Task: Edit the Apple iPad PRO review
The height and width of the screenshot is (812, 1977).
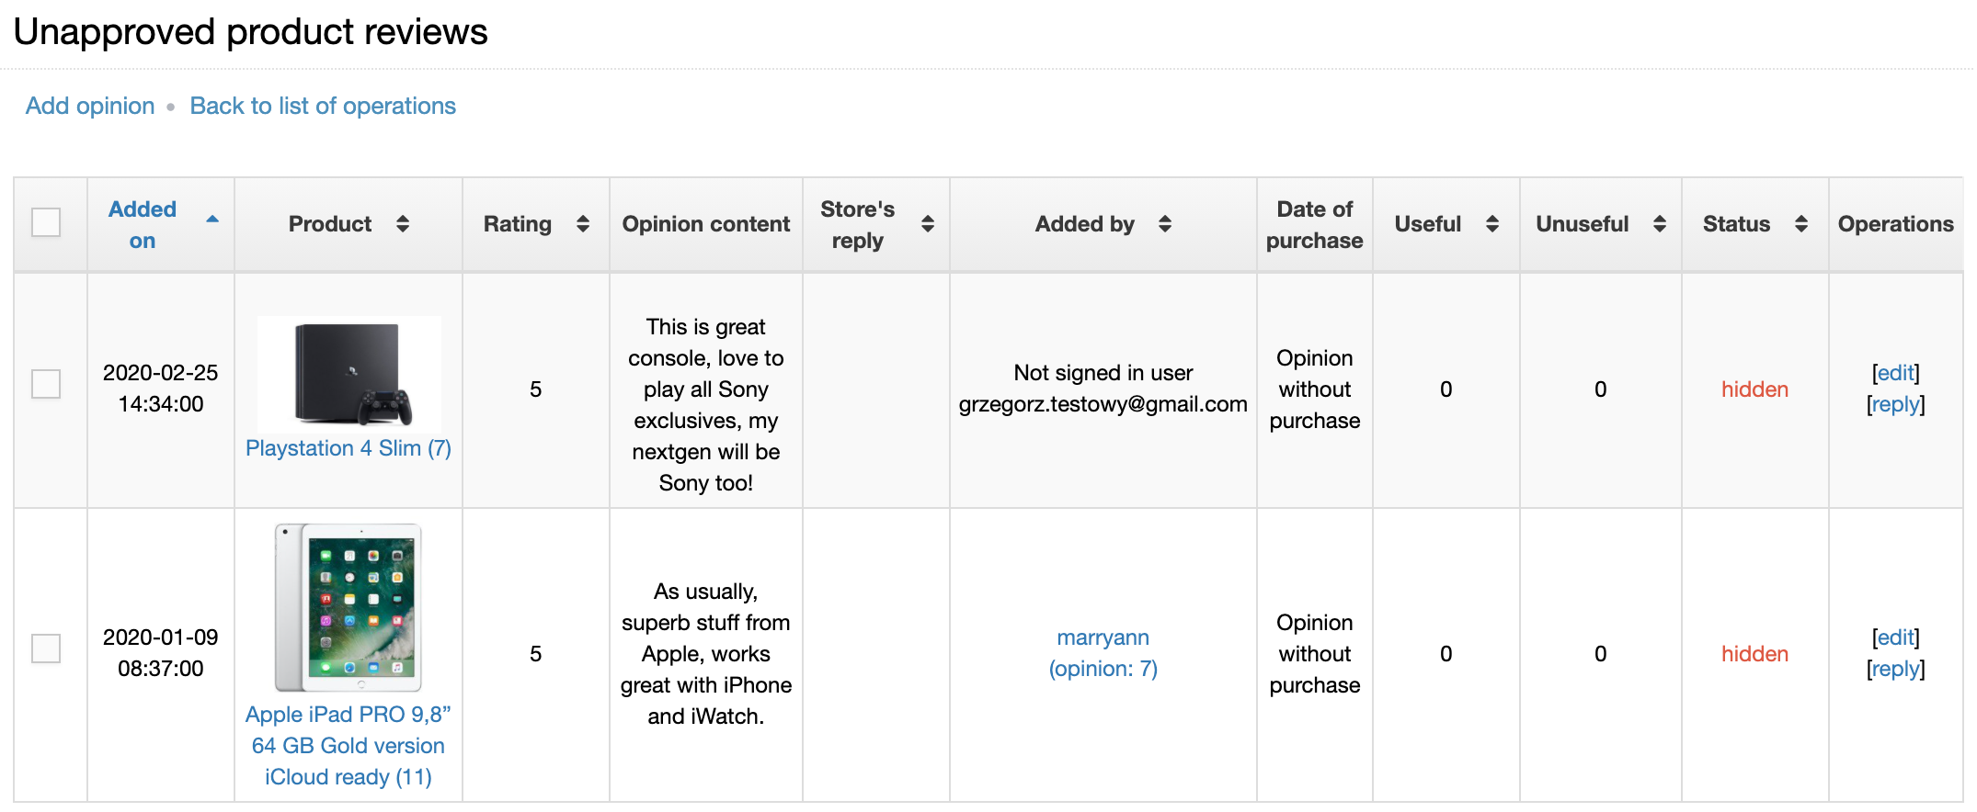Action: point(1896,637)
